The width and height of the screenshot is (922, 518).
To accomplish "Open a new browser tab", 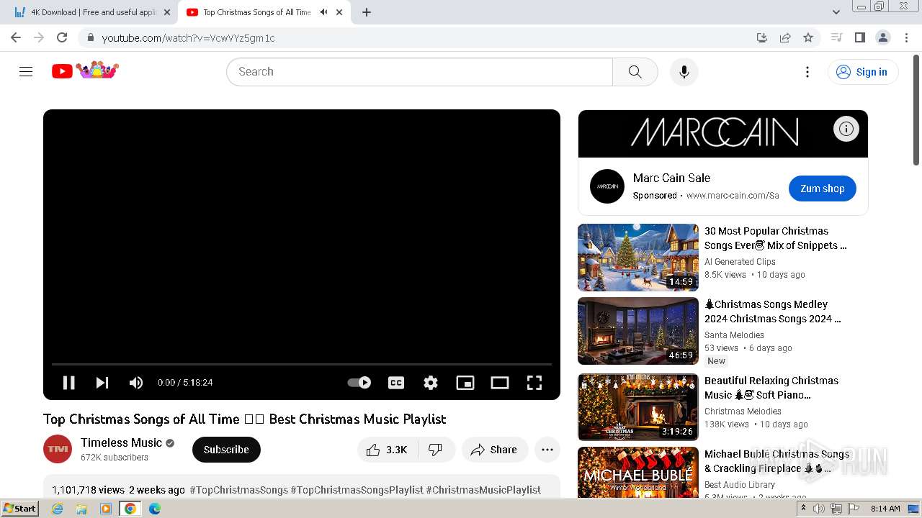I will (x=367, y=12).
